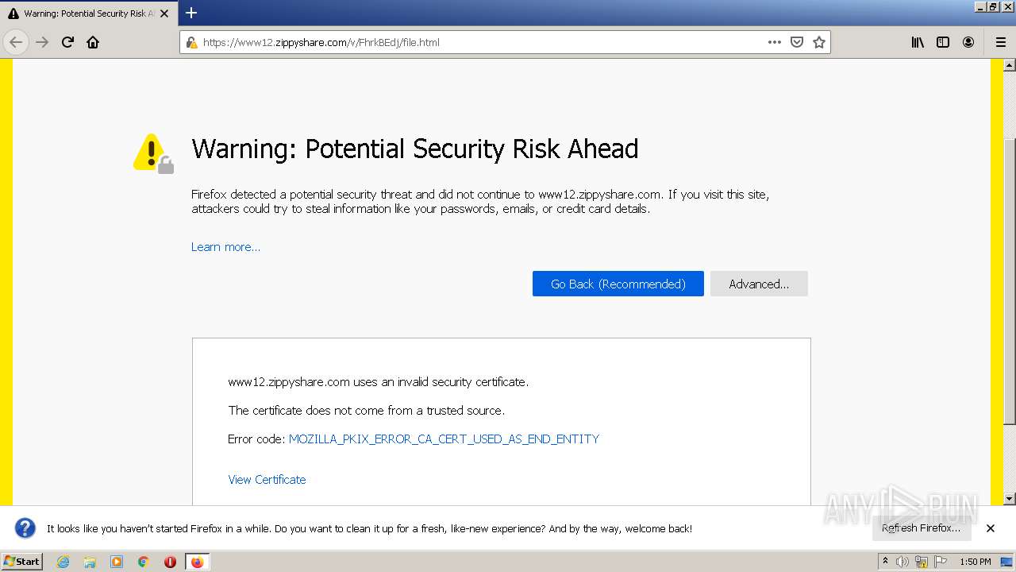
Task: Open a new tab
Action: coord(191,13)
